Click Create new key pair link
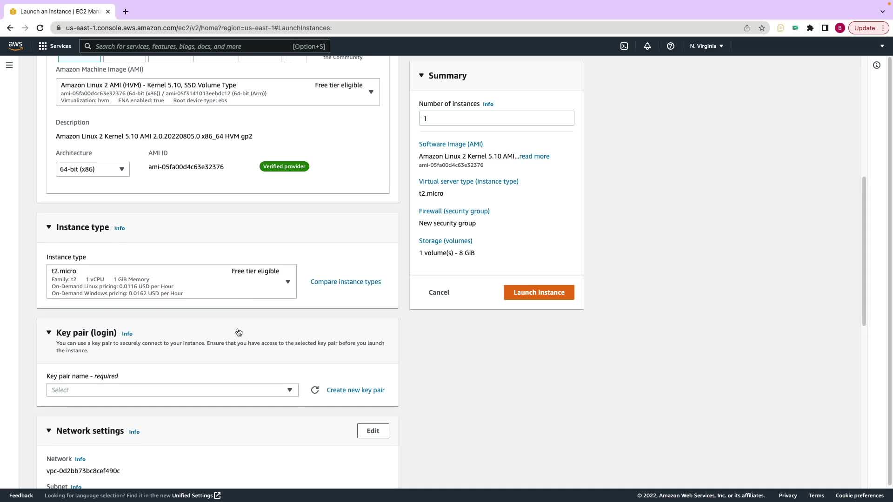893x502 pixels. pos(355,390)
